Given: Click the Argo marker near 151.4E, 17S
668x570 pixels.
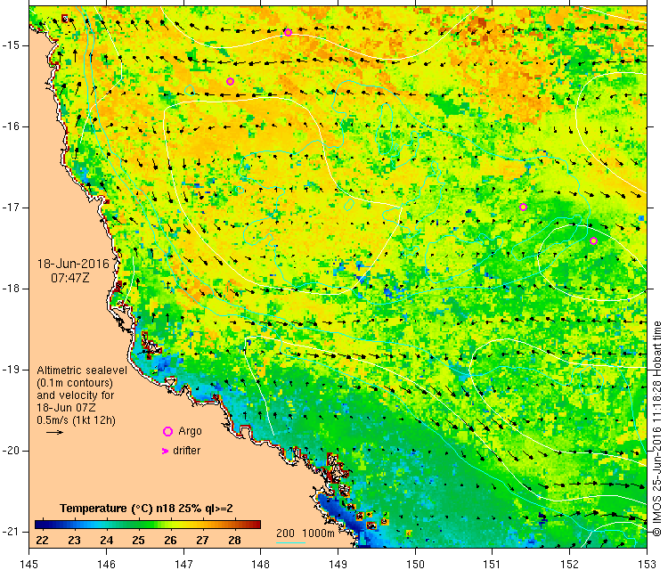Looking at the screenshot, I should click(x=524, y=208).
